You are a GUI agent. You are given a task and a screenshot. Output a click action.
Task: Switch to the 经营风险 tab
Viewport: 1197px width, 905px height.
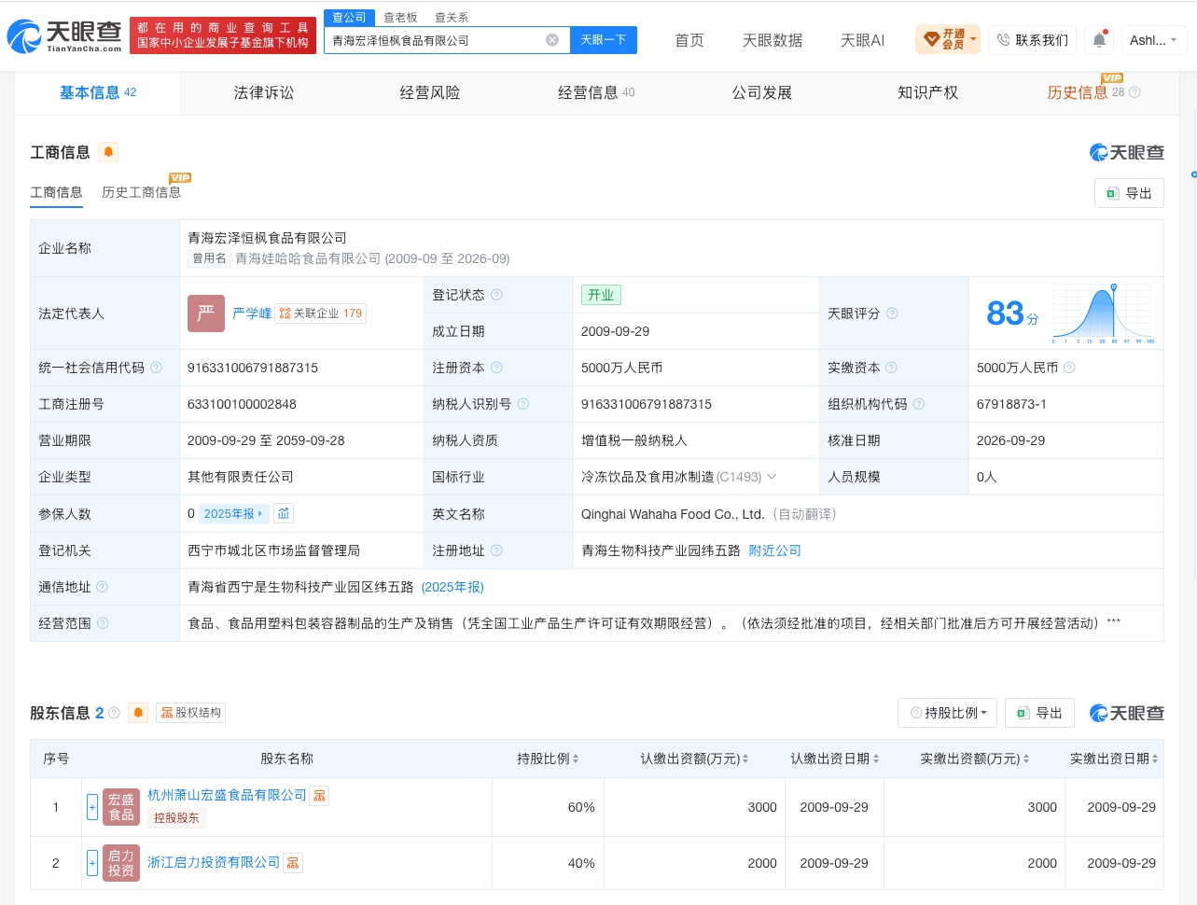[x=429, y=92]
